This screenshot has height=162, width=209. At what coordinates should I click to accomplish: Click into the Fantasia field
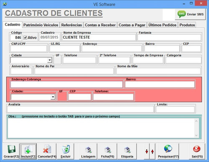coord(169,38)
